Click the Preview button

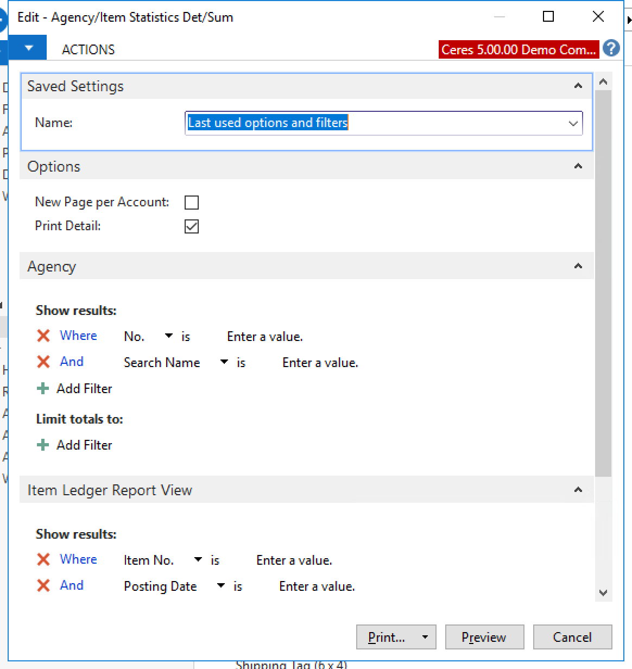coord(484,638)
